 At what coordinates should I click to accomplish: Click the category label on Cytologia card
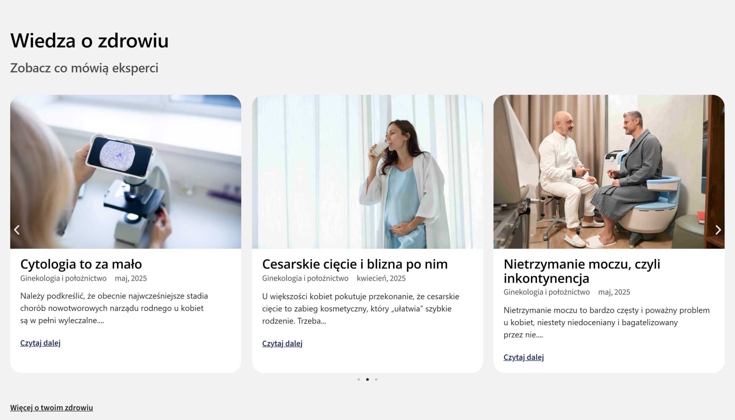[63, 278]
